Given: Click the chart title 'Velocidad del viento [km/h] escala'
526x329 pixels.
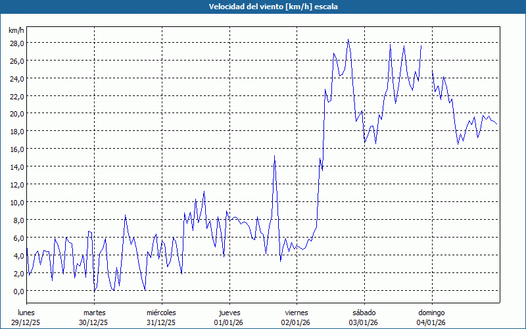Looking at the screenshot, I should [x=263, y=7].
